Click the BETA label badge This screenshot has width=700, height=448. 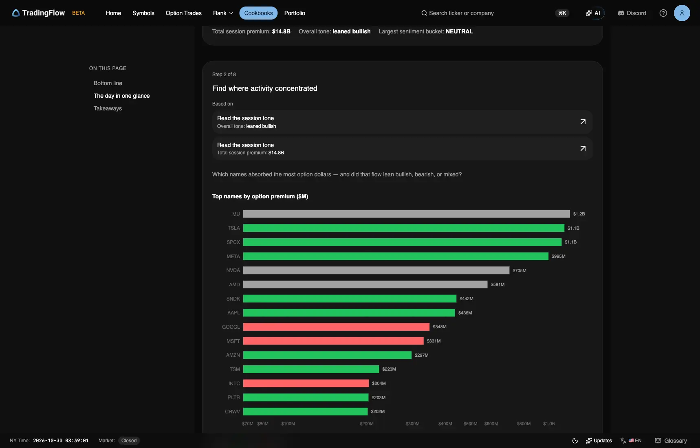pyautogui.click(x=79, y=13)
